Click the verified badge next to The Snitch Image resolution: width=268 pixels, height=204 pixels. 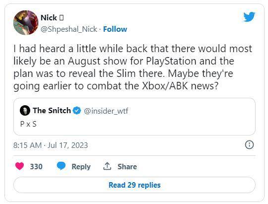(x=77, y=111)
